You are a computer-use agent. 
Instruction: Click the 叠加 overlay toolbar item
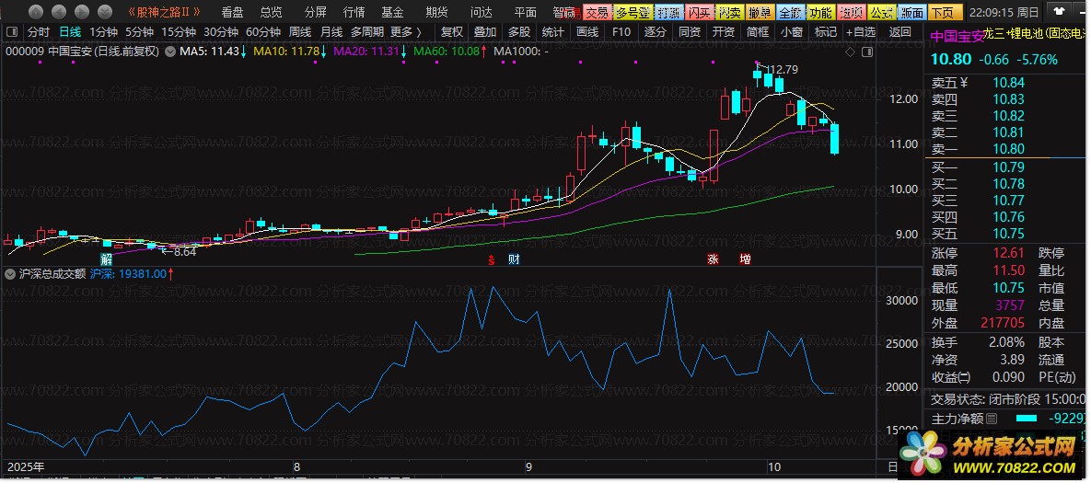485,32
